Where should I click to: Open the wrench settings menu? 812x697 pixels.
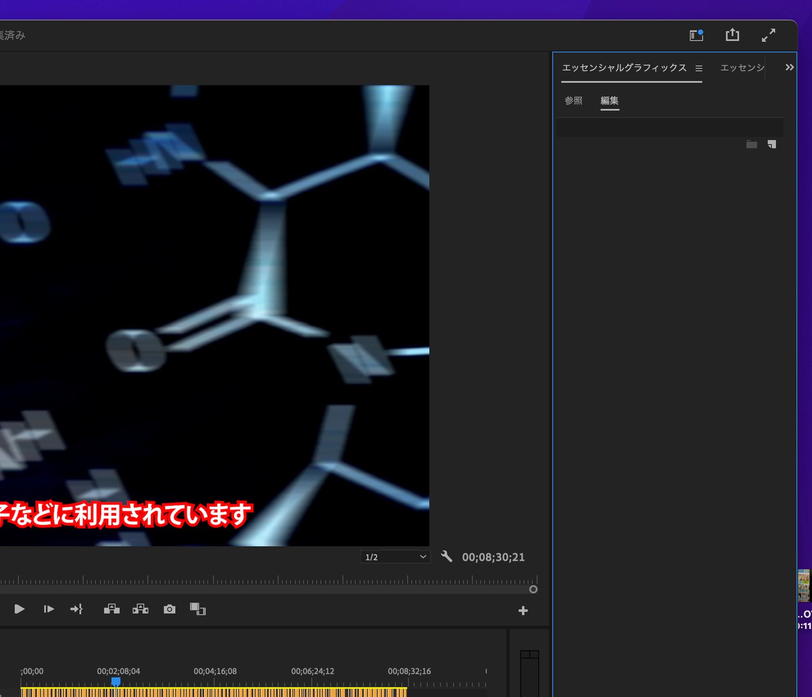pyautogui.click(x=447, y=557)
